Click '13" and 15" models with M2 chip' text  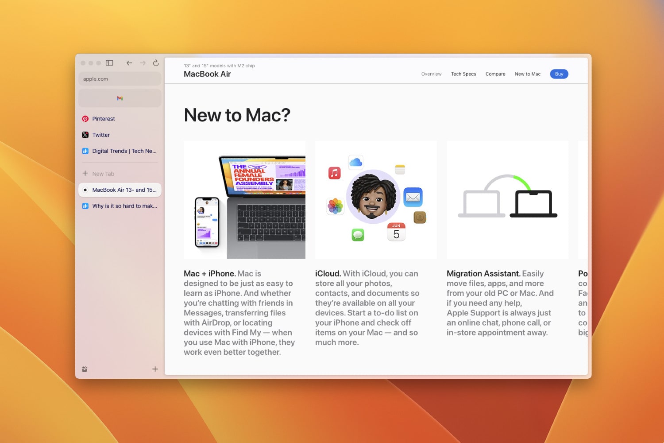219,66
